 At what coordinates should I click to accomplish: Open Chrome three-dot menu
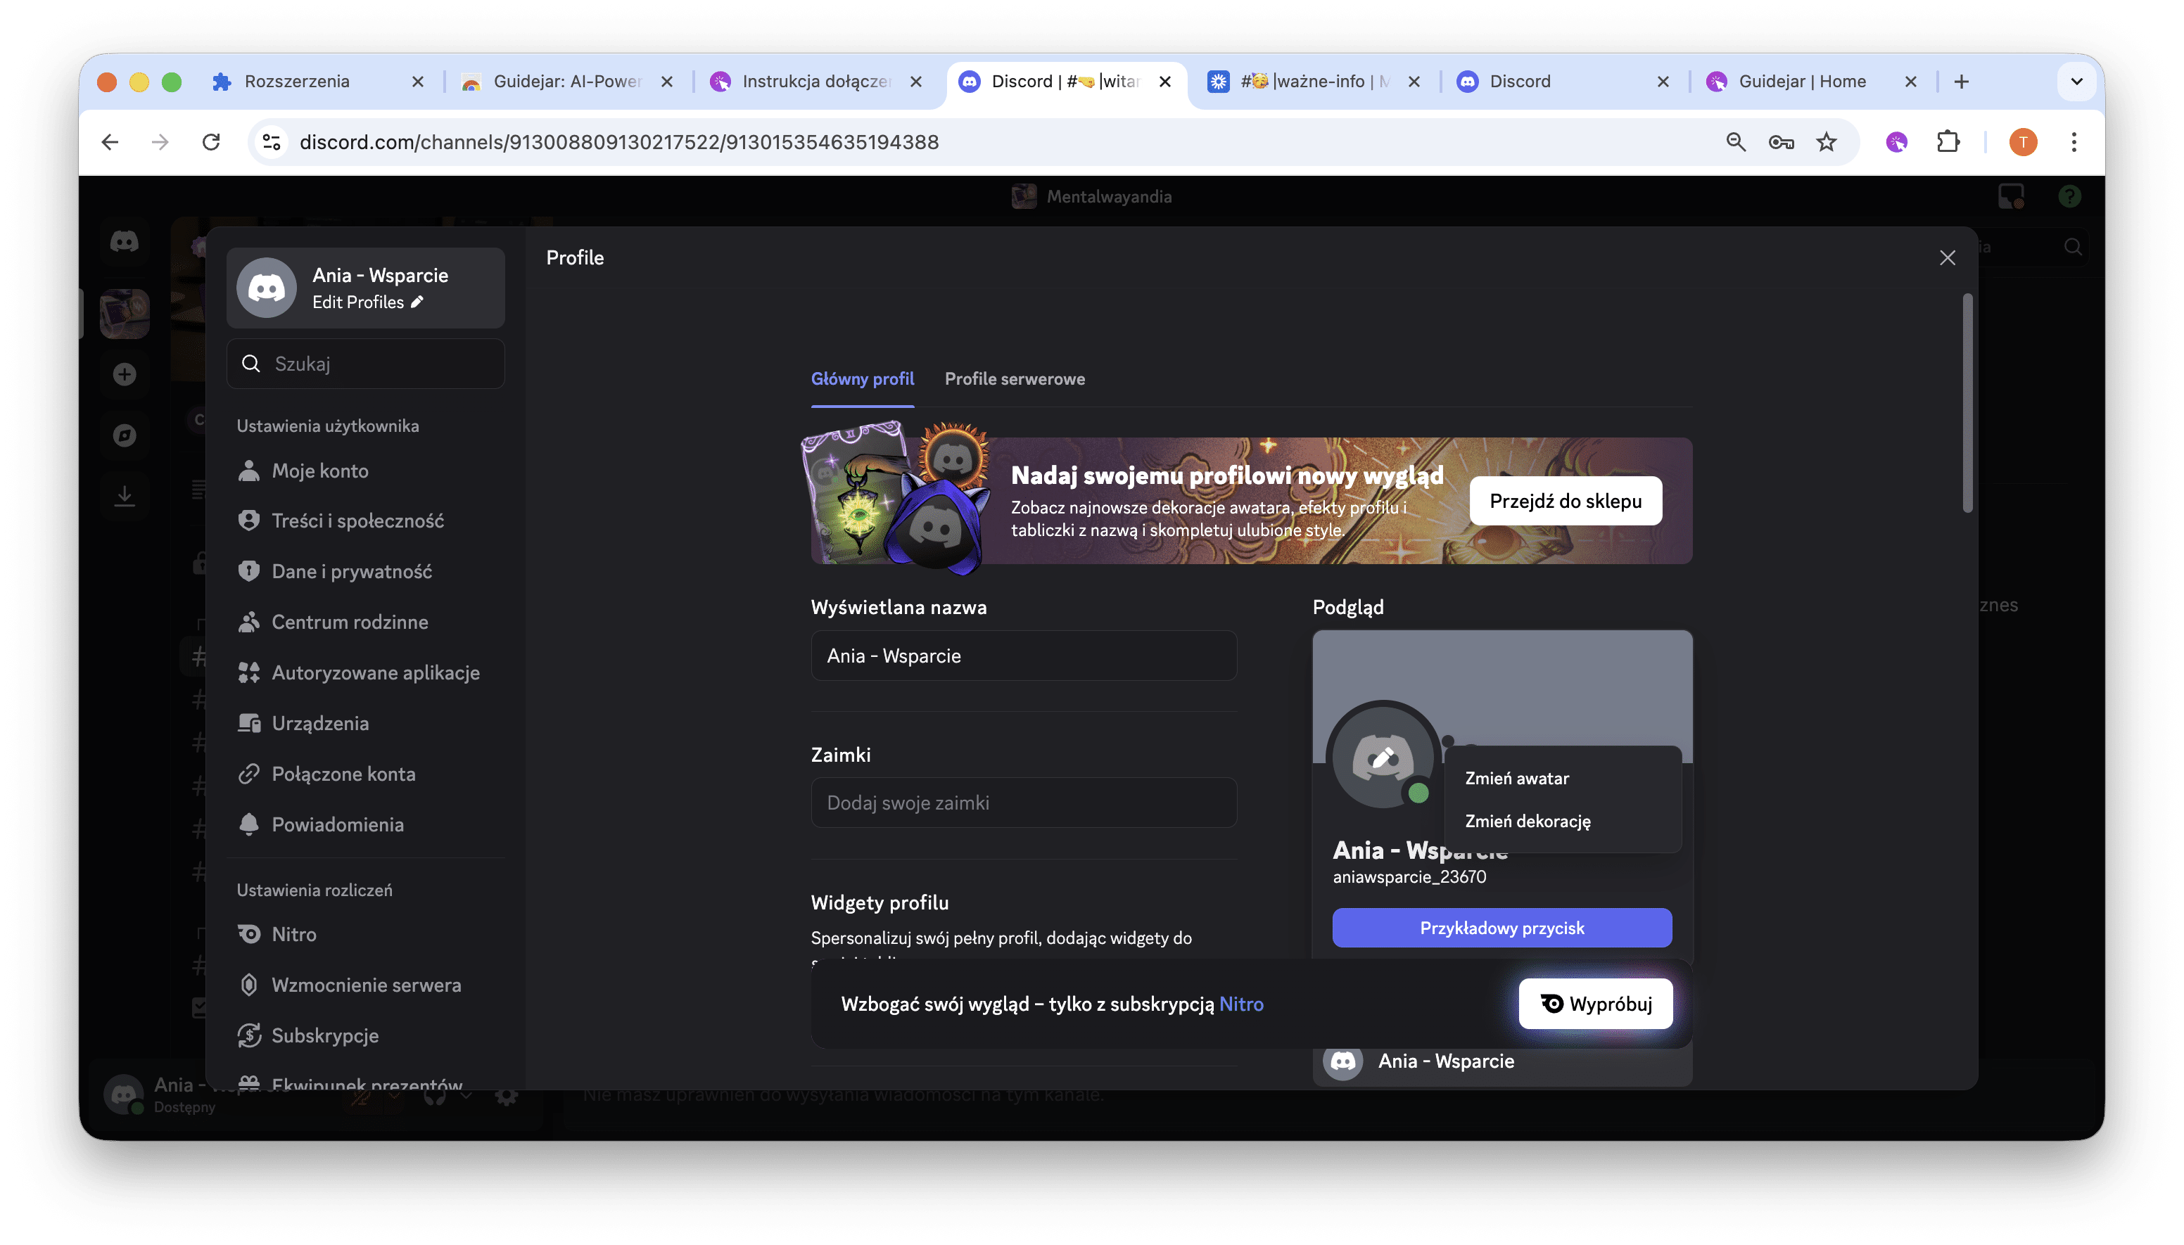[x=2074, y=142]
